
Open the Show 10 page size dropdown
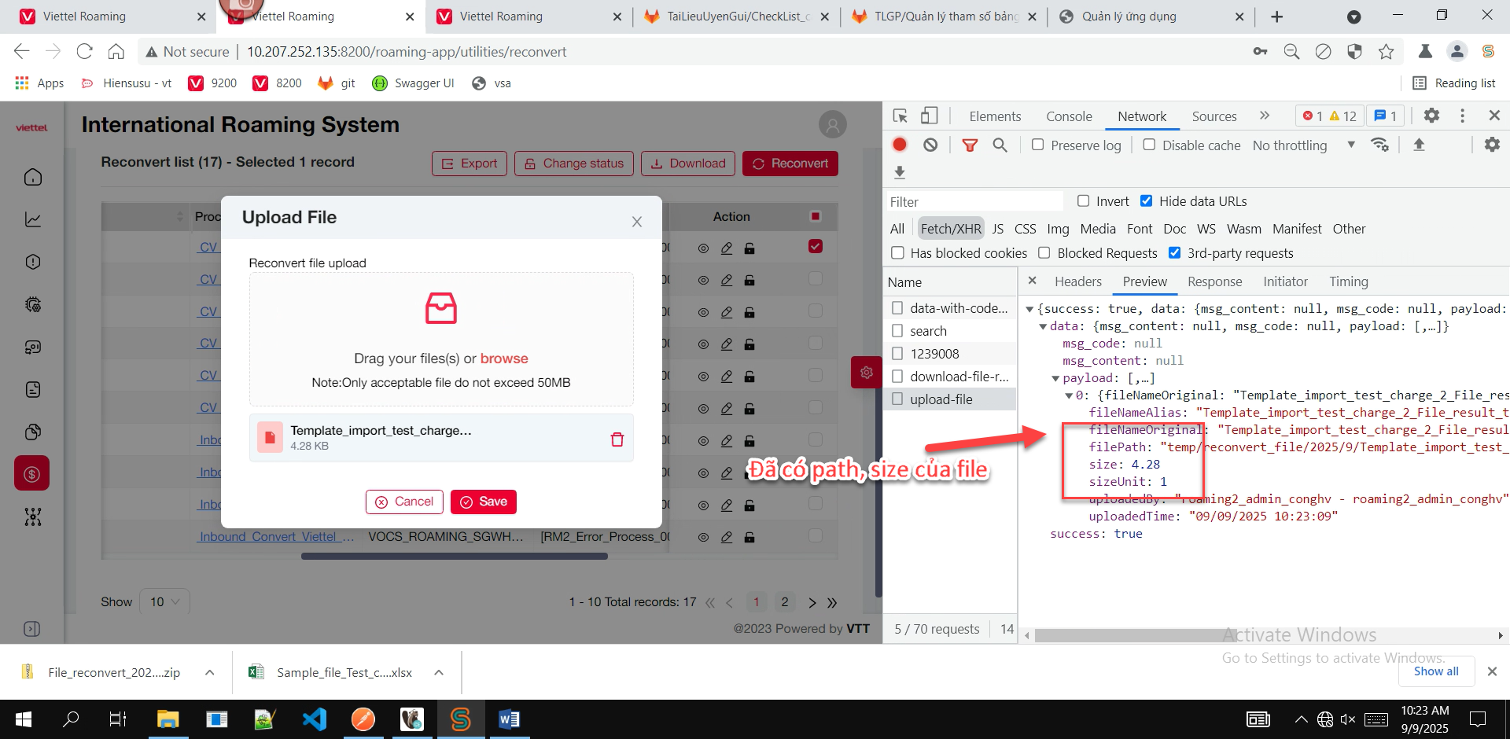click(x=164, y=601)
